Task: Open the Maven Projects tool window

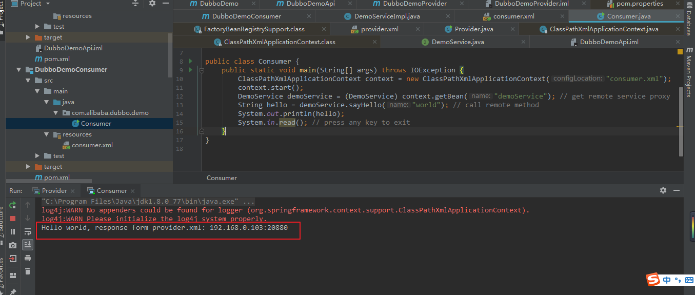Action: 689,72
